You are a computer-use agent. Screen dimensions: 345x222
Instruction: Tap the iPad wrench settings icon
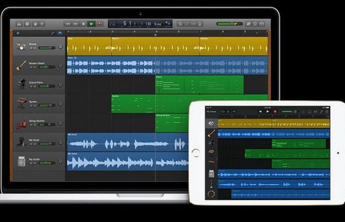click(321, 112)
